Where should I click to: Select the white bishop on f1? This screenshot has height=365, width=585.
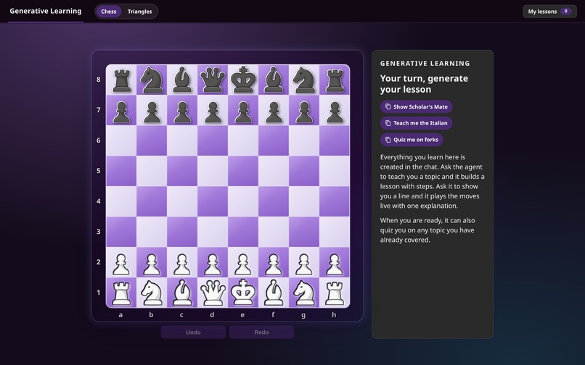click(274, 293)
